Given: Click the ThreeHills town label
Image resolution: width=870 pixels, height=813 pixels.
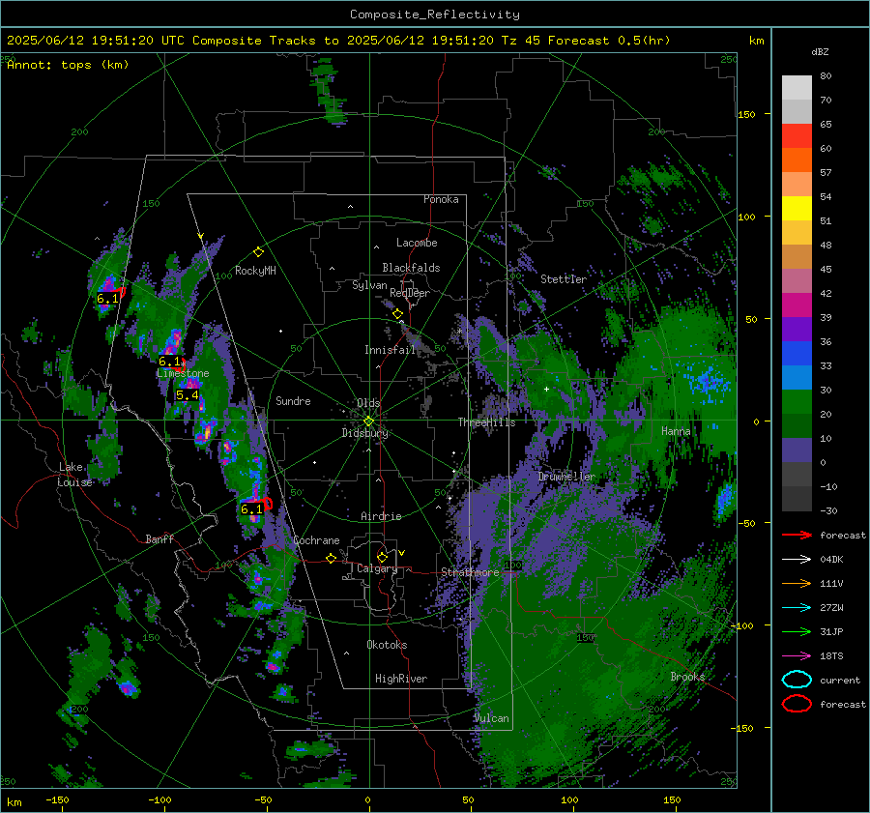Looking at the screenshot, I should (x=486, y=422).
